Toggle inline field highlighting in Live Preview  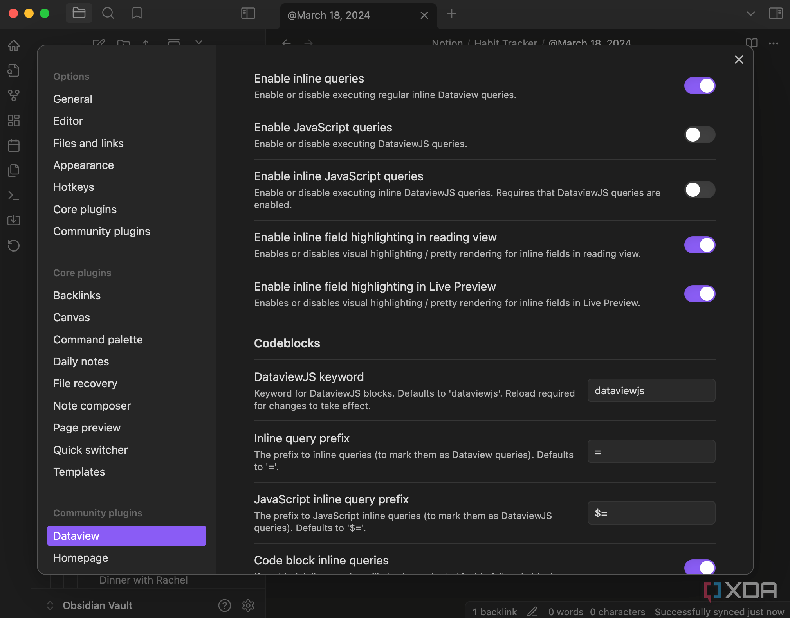[700, 294]
